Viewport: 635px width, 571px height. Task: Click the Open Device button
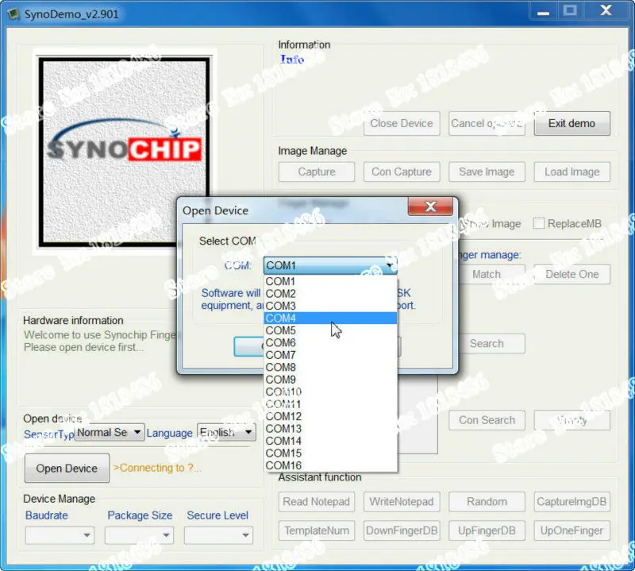tap(67, 468)
